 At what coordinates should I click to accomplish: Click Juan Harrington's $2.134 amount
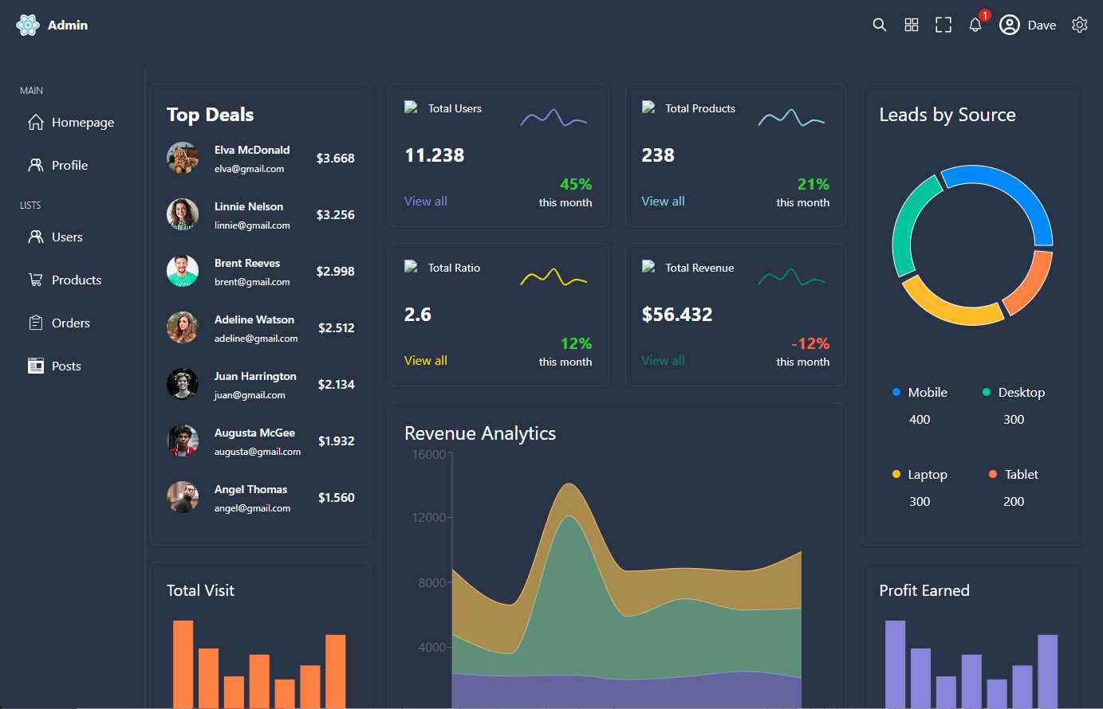click(x=337, y=384)
